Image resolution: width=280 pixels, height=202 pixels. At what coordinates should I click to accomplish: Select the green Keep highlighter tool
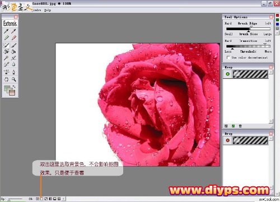coord(6,38)
